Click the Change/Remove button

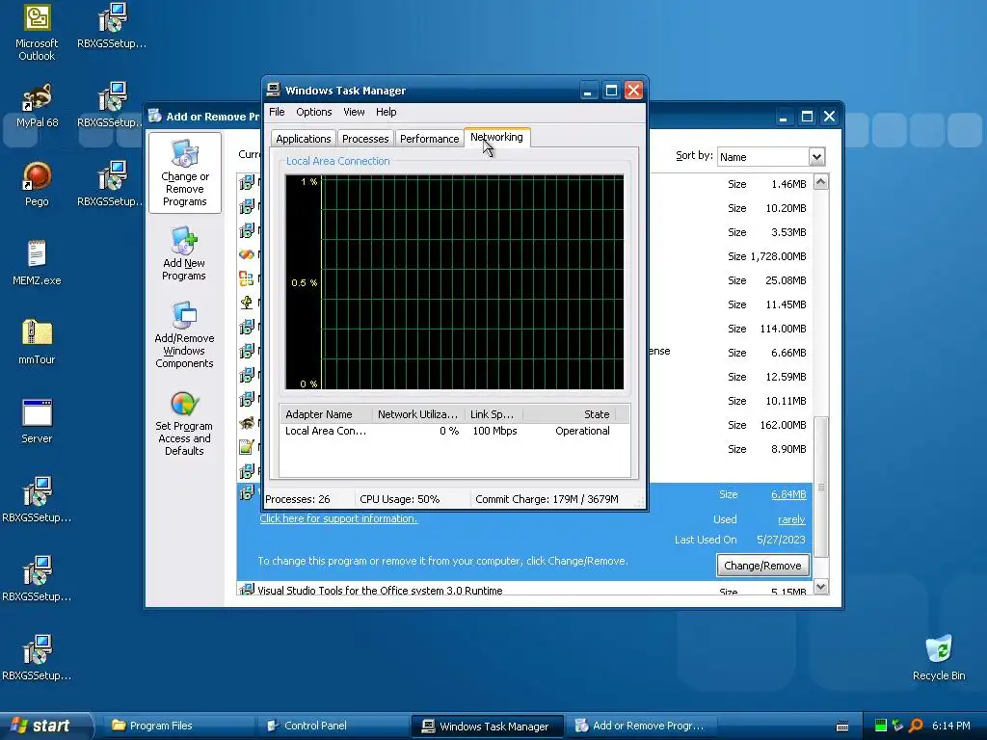click(762, 565)
